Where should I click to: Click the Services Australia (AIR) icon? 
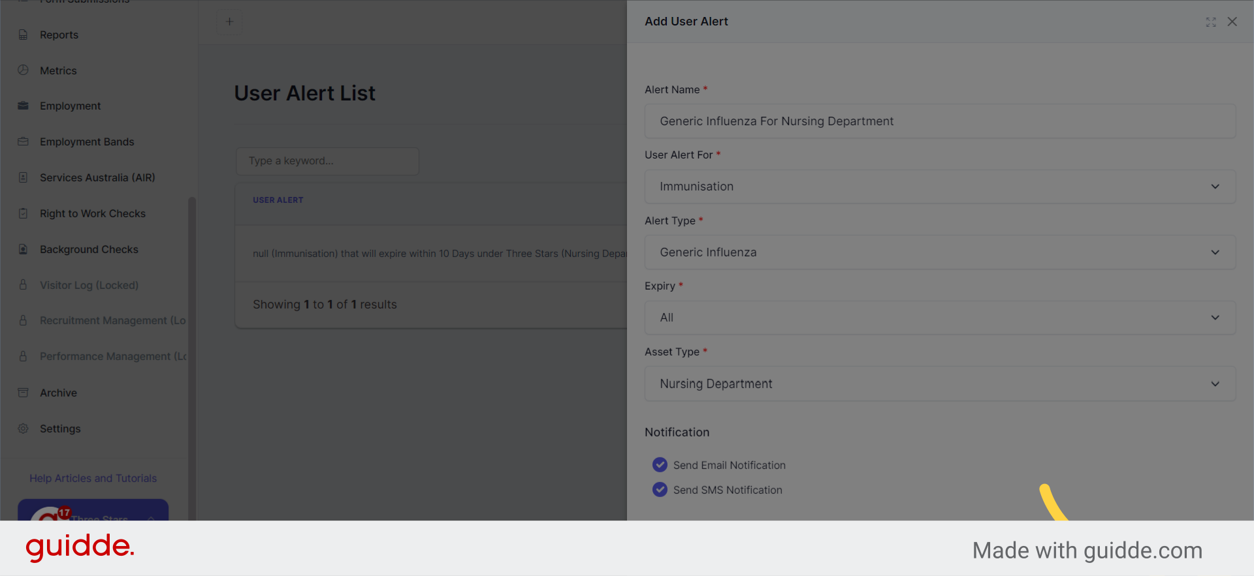[24, 177]
